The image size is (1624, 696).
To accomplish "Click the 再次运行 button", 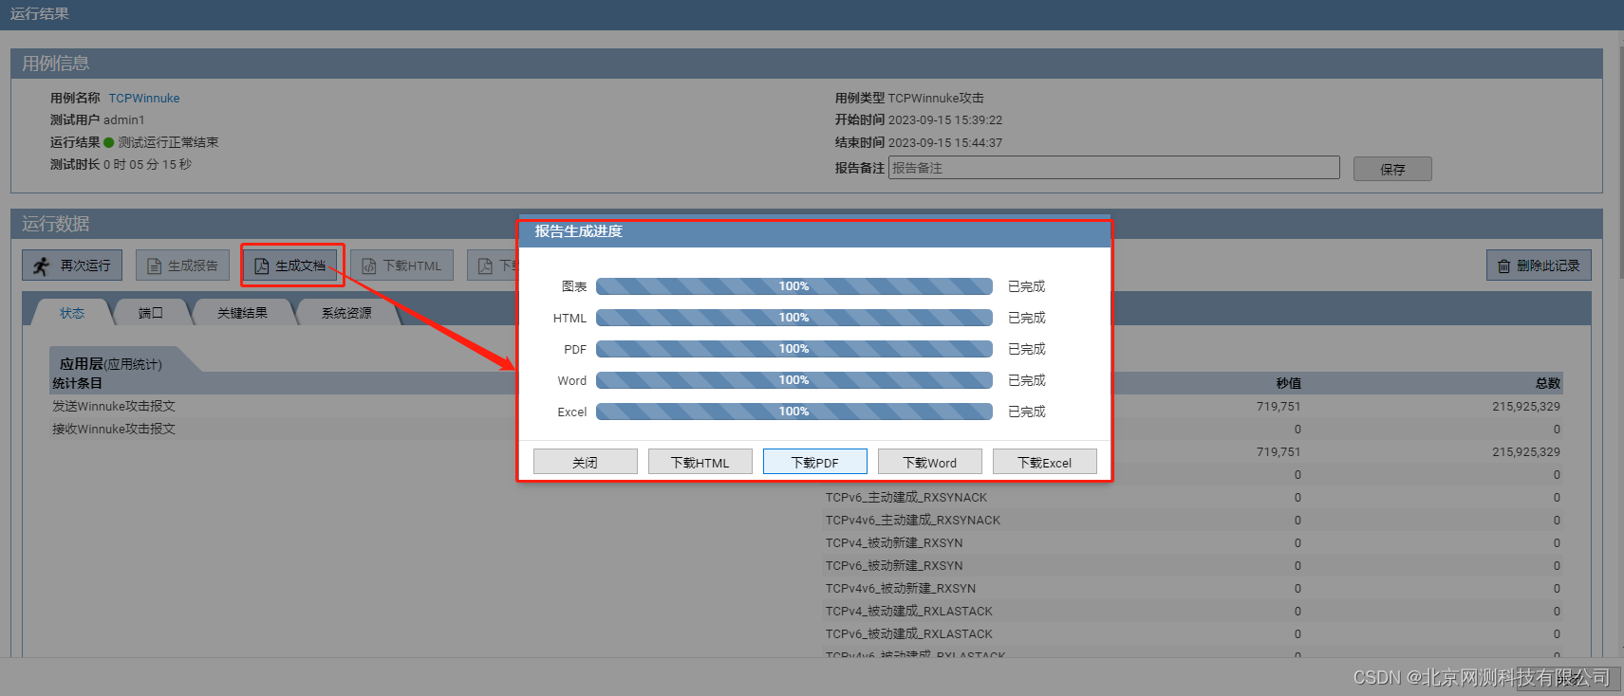I will point(72,266).
